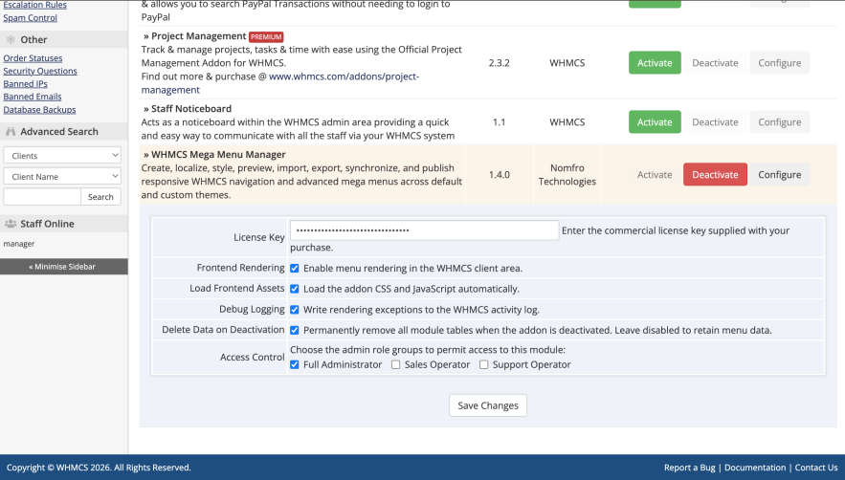Image resolution: width=845 pixels, height=480 pixels.
Task: Open the Report a Bug footer link
Action: (x=689, y=468)
